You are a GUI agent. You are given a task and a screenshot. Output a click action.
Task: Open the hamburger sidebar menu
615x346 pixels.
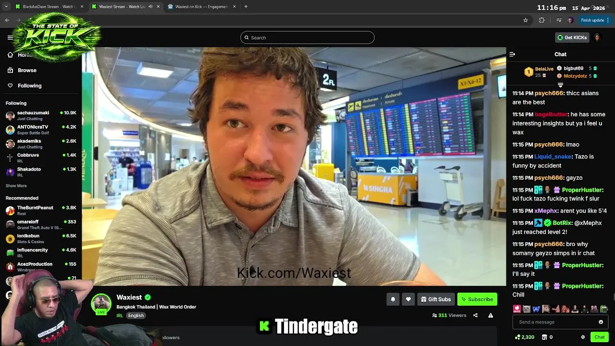10,37
